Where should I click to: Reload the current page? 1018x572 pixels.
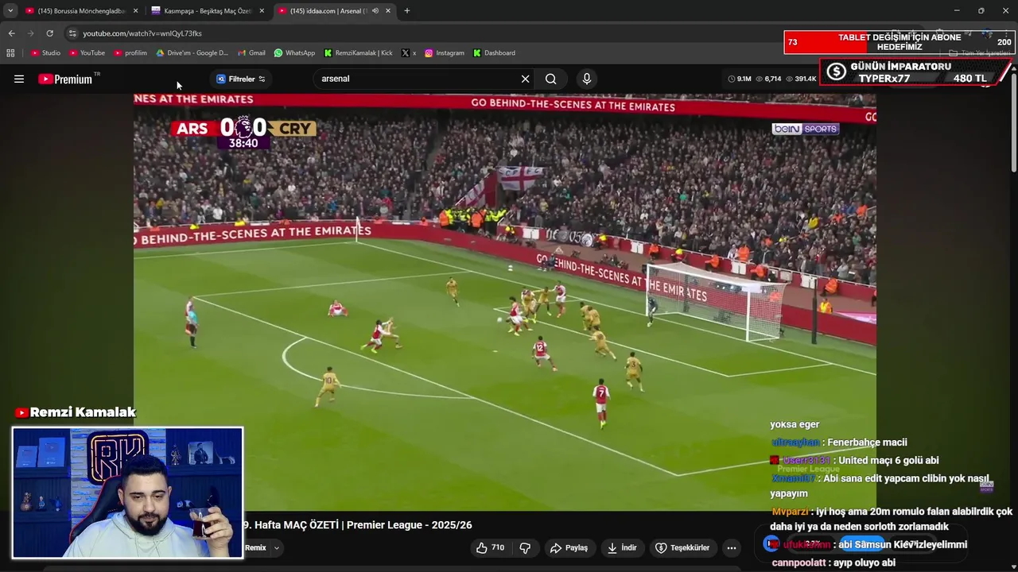(x=49, y=33)
